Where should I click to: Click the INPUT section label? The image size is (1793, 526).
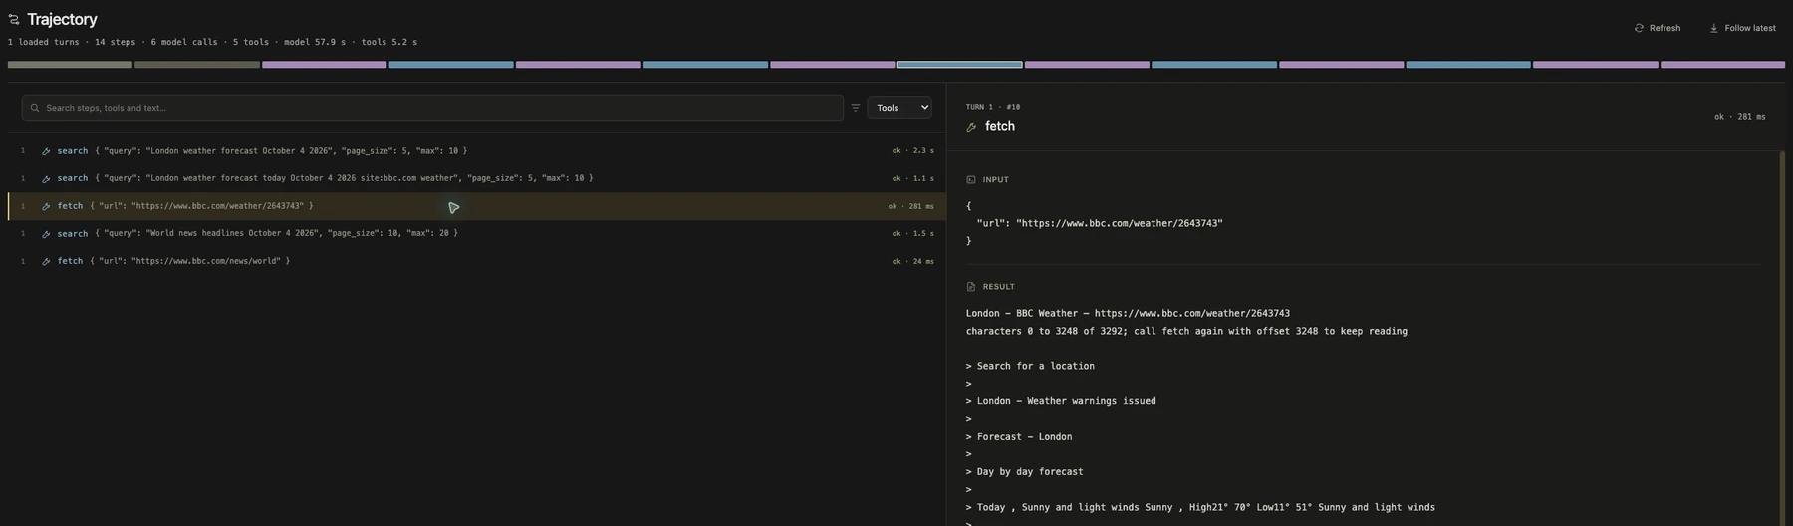pyautogui.click(x=995, y=180)
